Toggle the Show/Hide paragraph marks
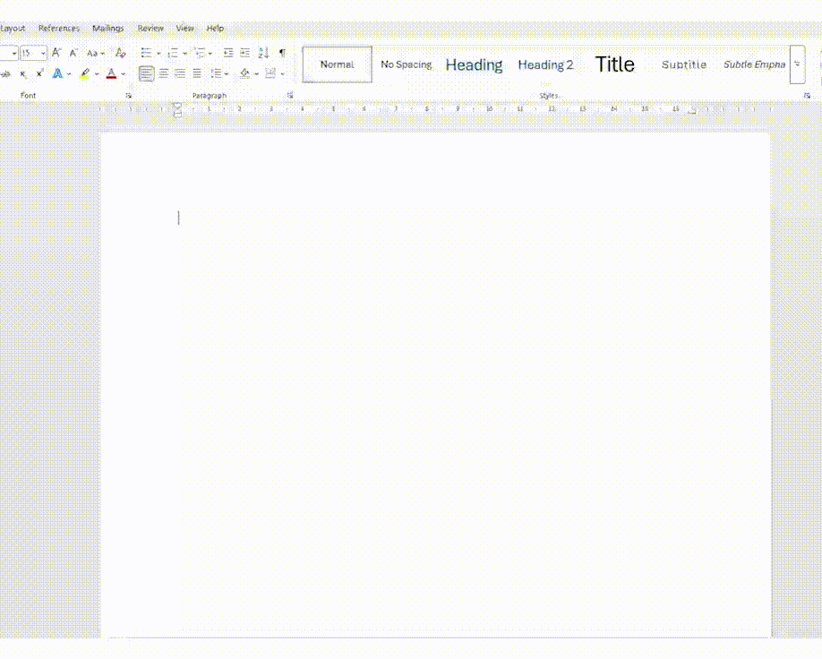The height and width of the screenshot is (659, 822). [x=282, y=53]
